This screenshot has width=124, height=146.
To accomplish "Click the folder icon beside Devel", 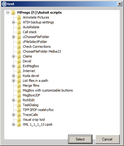I will [x=19, y=61].
